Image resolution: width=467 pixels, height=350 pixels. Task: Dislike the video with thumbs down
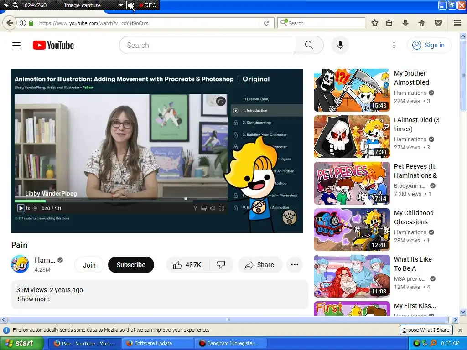(x=221, y=265)
